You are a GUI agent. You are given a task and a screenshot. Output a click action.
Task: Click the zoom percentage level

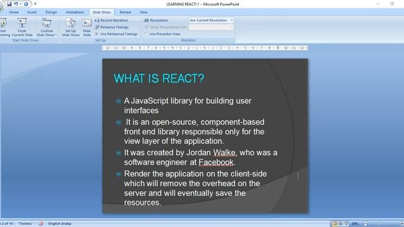pyautogui.click(x=355, y=224)
